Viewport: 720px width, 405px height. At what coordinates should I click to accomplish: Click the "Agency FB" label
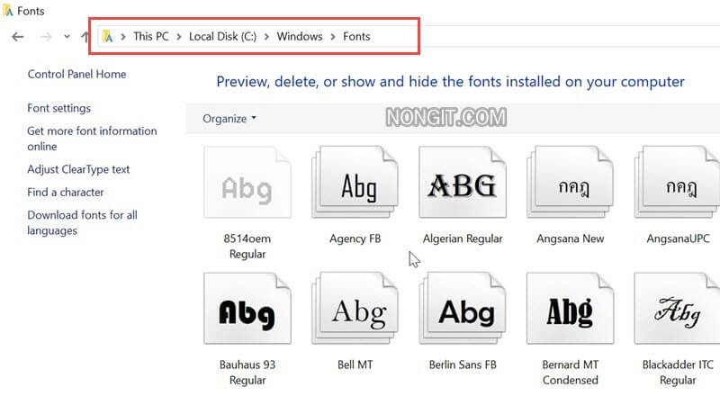[355, 238]
